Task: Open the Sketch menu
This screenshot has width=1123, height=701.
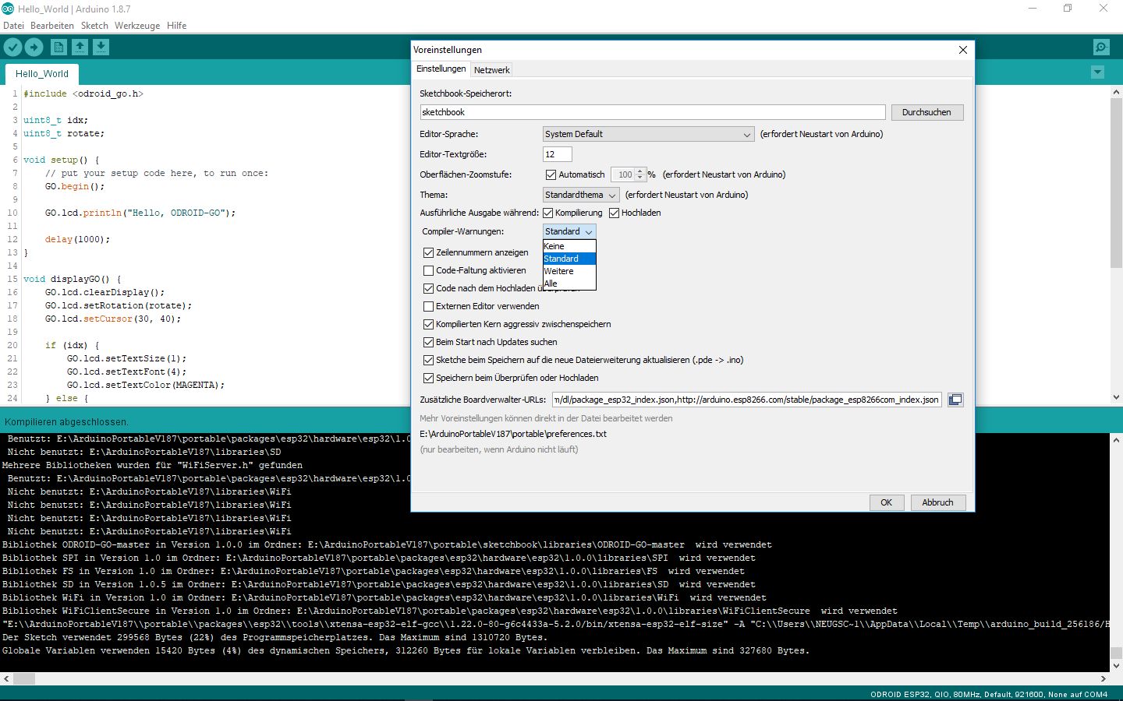Action: tap(94, 26)
